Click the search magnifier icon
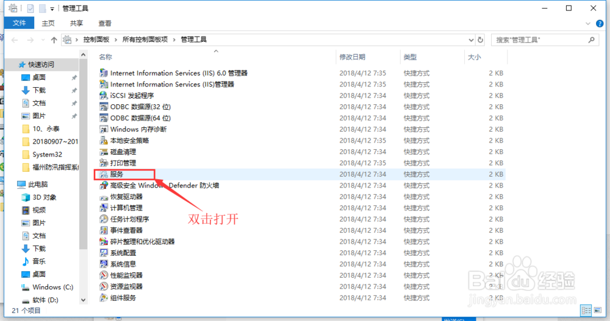Image resolution: width=610 pixels, height=321 pixels. pos(591,40)
